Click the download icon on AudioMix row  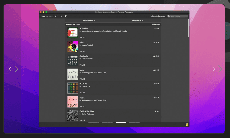click(x=154, y=56)
